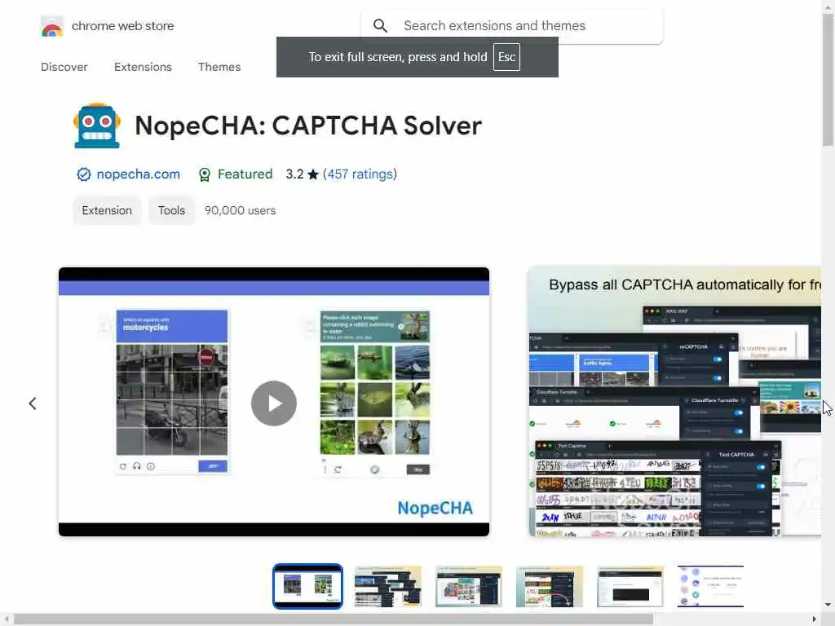Image resolution: width=835 pixels, height=626 pixels.
Task: Select the second carousel thumbnail
Action: pos(387,586)
